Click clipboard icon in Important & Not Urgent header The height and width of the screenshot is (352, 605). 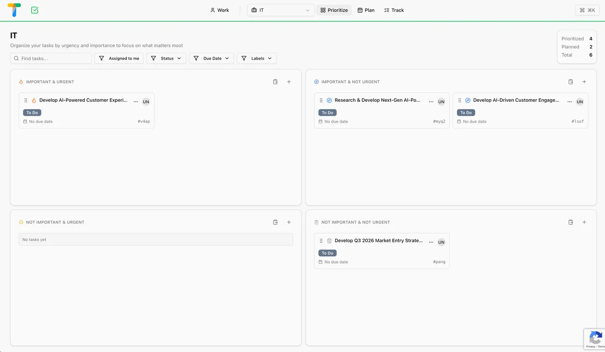[x=571, y=82]
